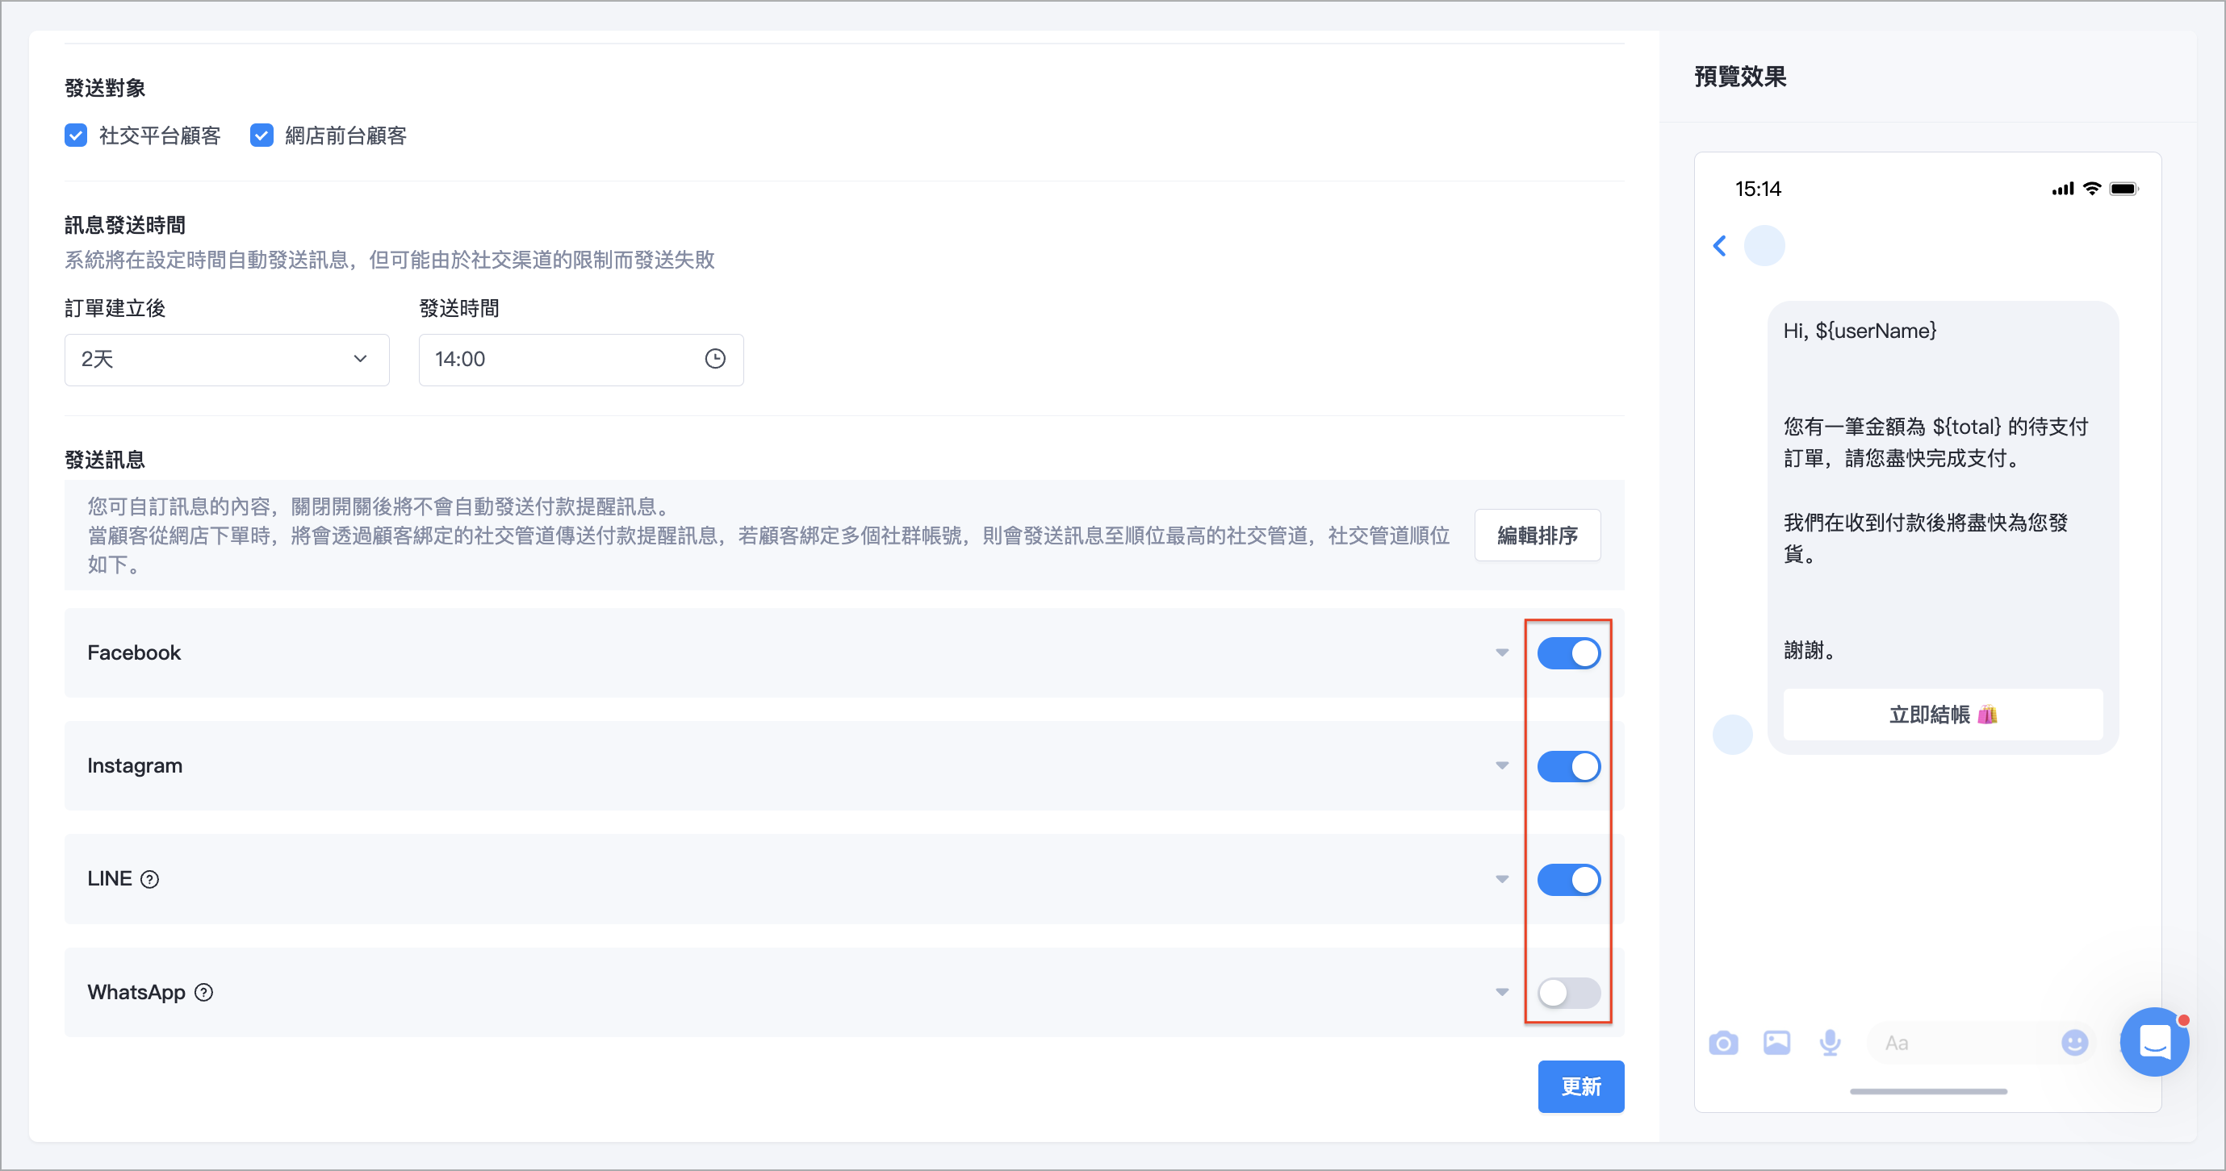Click the 發送時間 14:00 input field

580,359
